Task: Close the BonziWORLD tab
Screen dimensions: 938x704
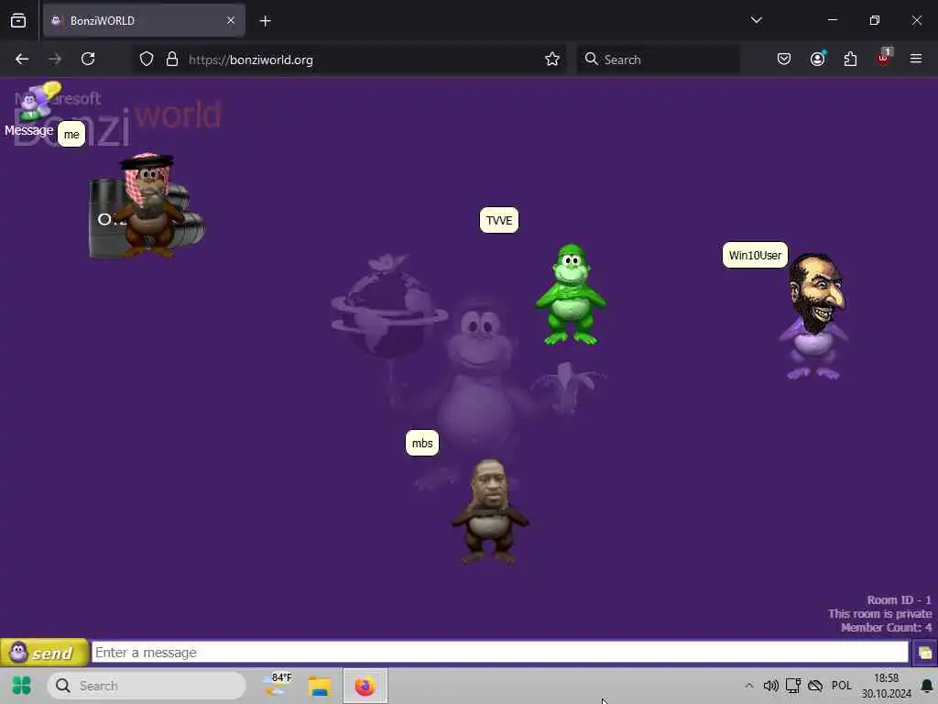Action: [231, 20]
